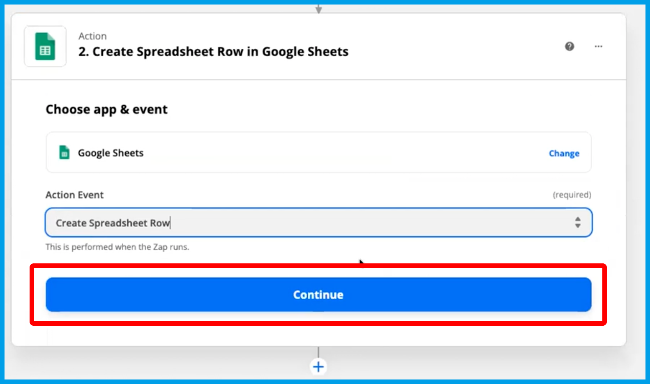This screenshot has width=650, height=384.
Task: Click the Change link for the app
Action: tap(564, 153)
